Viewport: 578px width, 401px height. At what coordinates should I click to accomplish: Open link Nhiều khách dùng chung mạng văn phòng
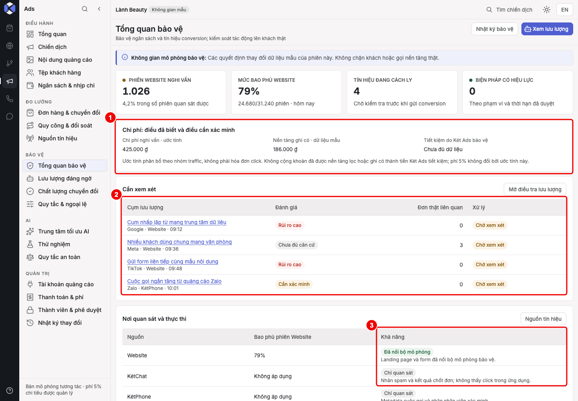coord(179,242)
